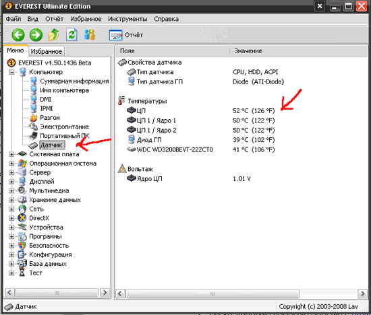Screen dimensions: 371x315
Task: Click the Сеть globe icon
Action: pos(22,209)
